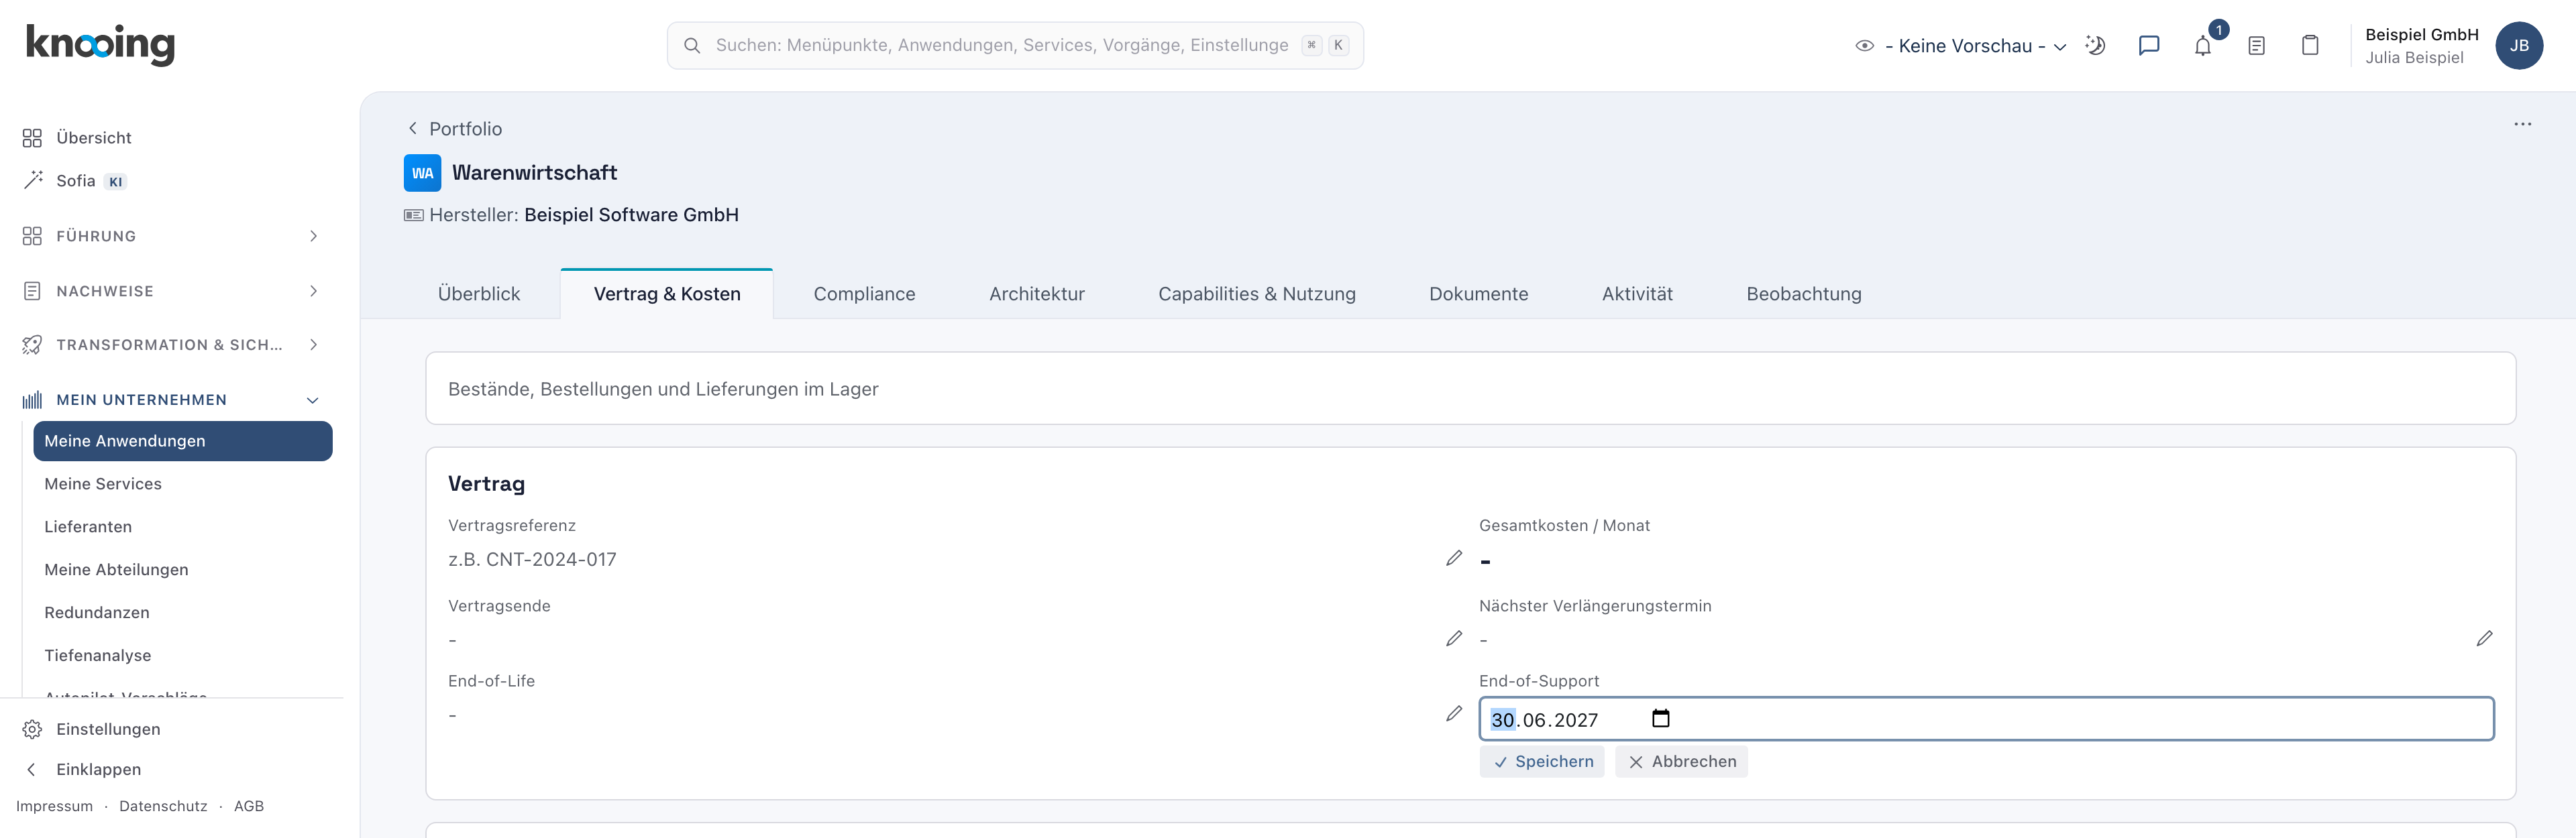The height and width of the screenshot is (838, 2576).
Task: Click the knooing logo
Action: [100, 44]
